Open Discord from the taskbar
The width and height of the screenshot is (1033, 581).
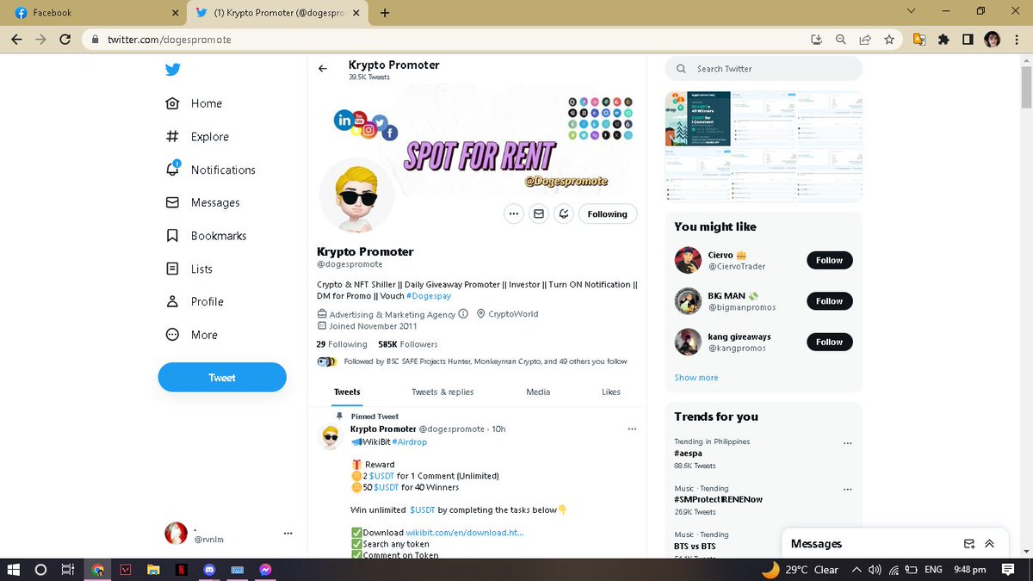(x=209, y=569)
